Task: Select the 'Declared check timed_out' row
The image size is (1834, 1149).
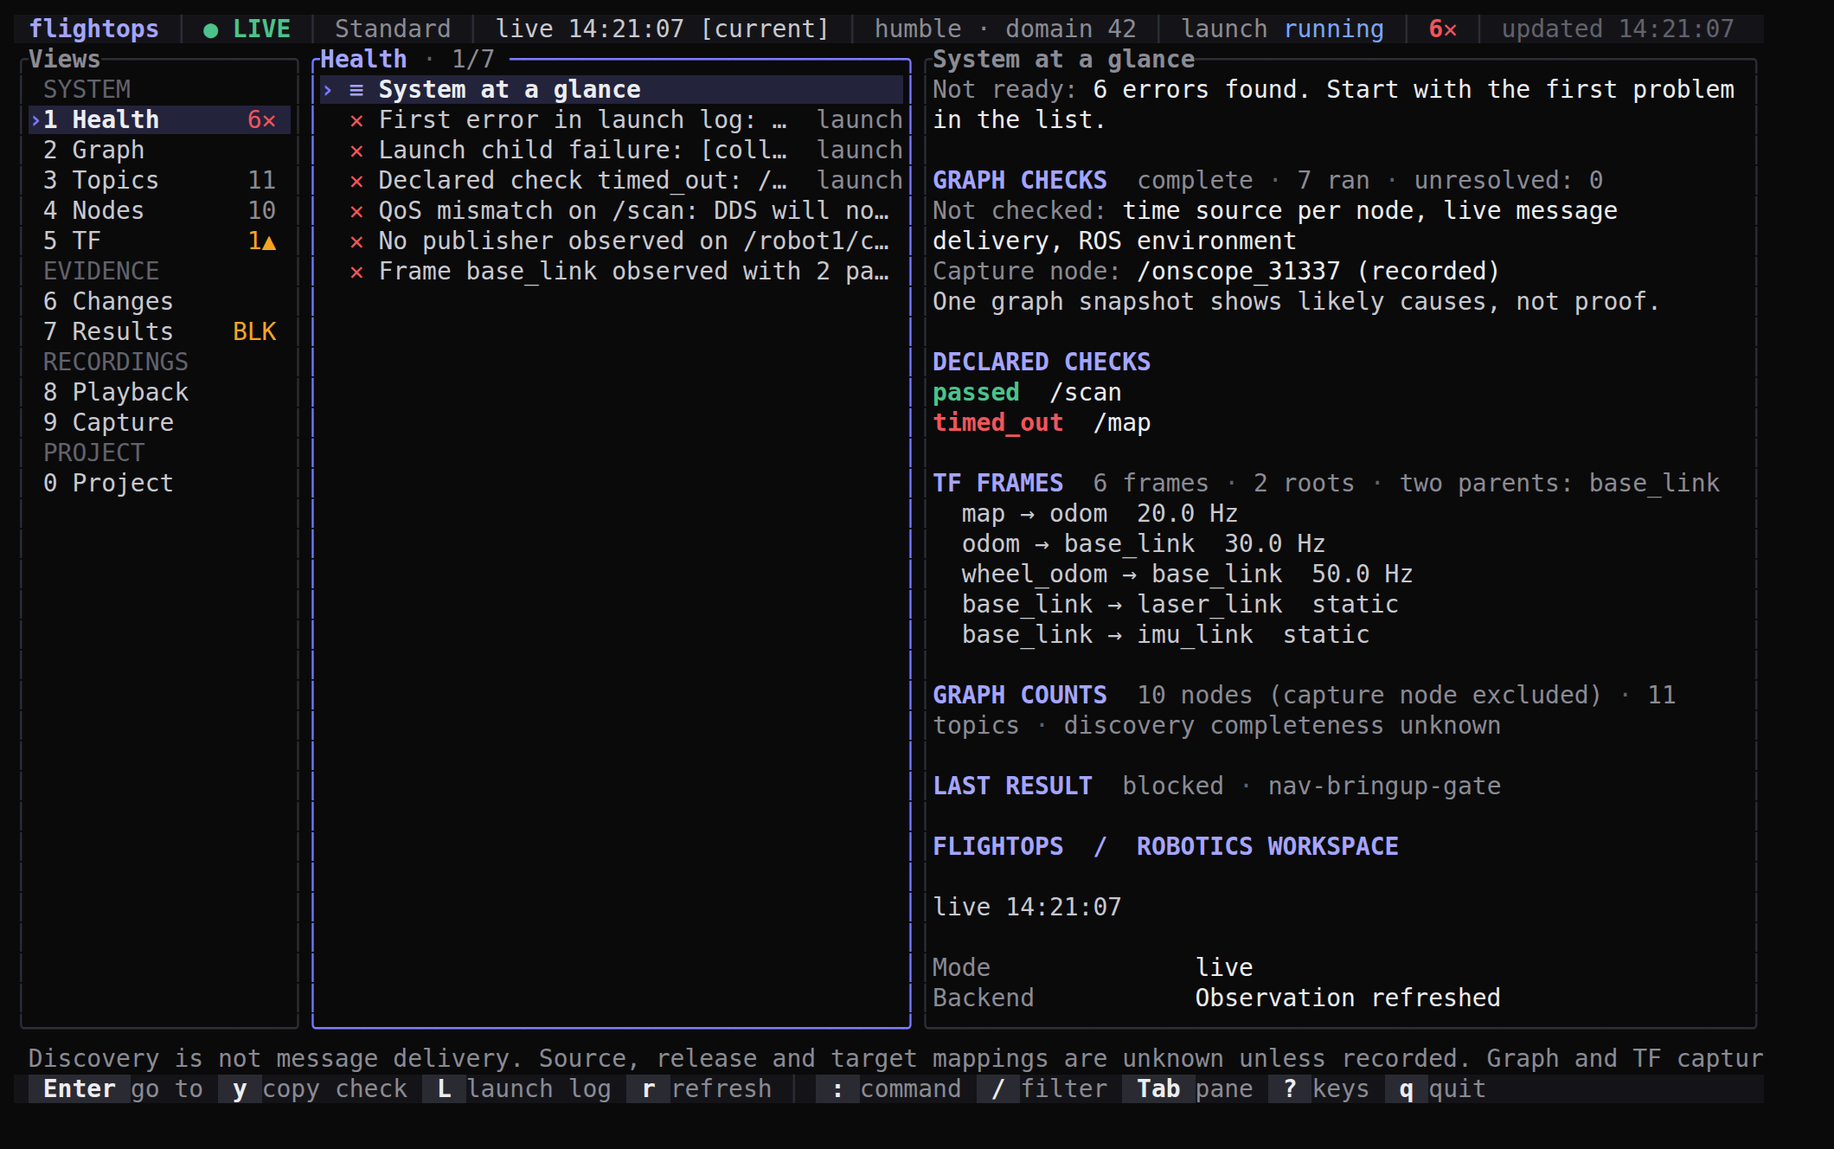Action: click(x=612, y=180)
